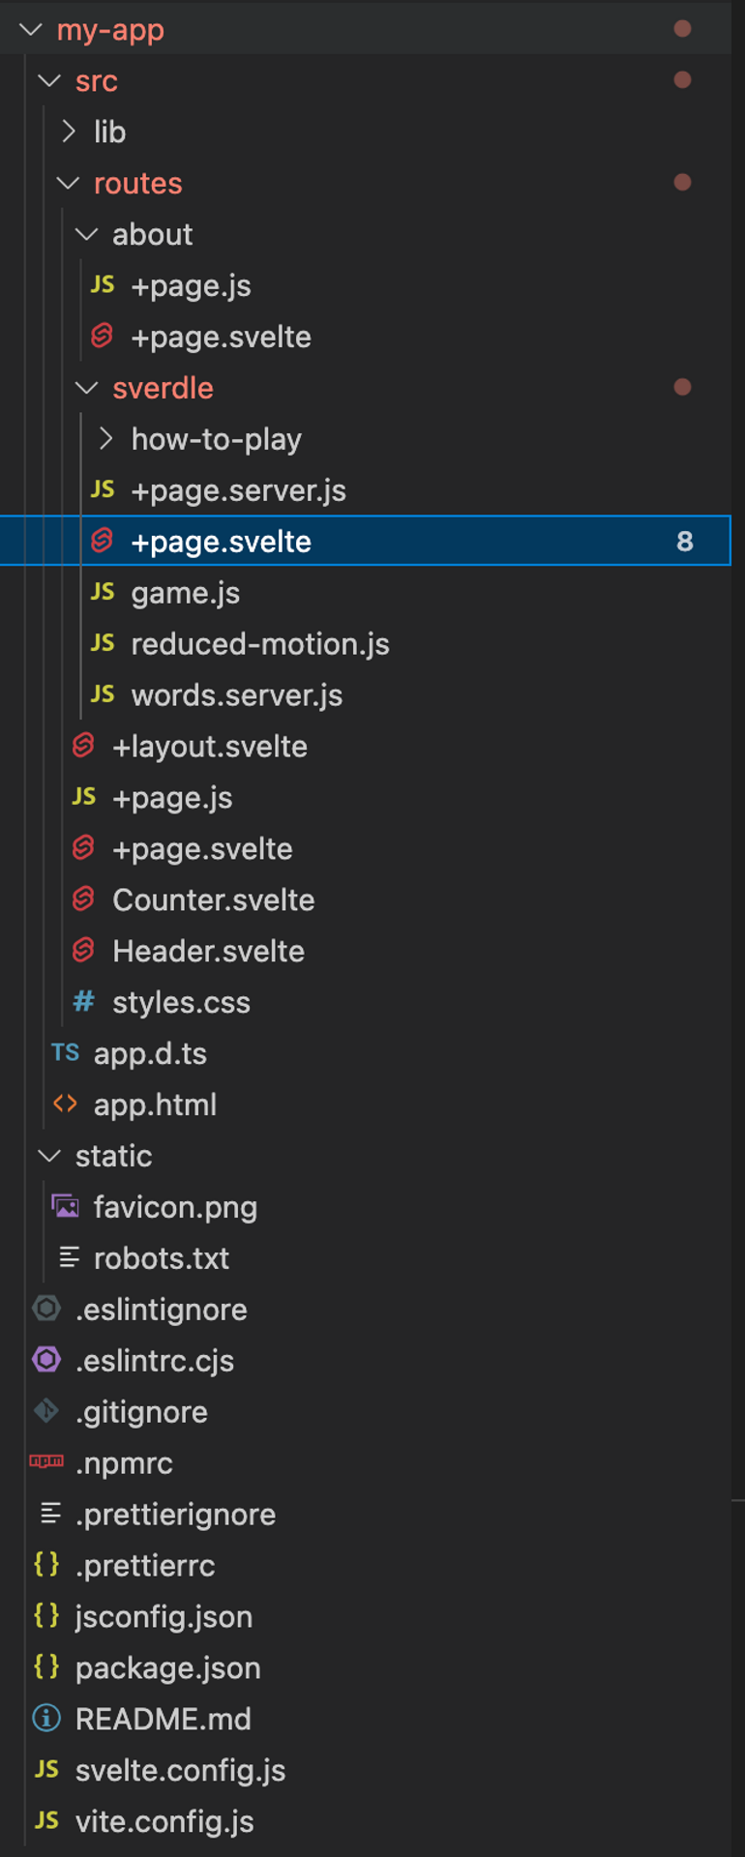Click TS icon of app.d.ts

point(65,1053)
